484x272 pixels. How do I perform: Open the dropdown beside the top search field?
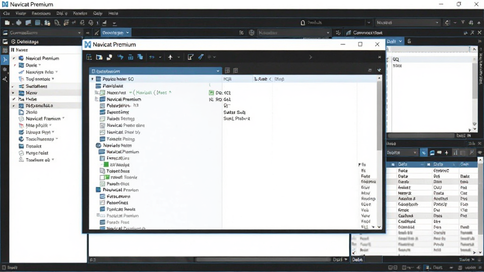[x=369, y=23]
